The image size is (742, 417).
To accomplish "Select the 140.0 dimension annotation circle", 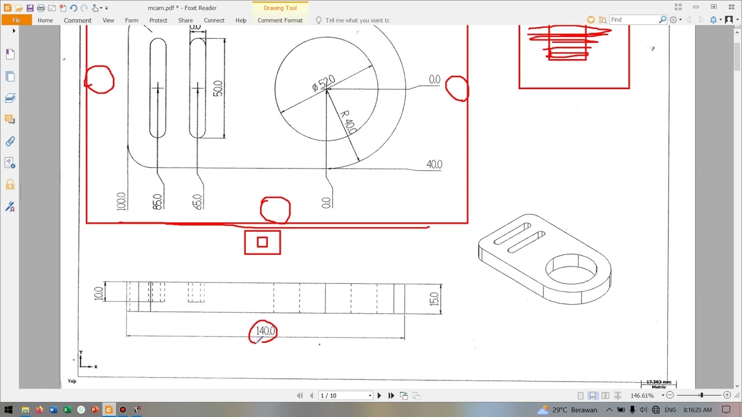I will pyautogui.click(x=263, y=332).
